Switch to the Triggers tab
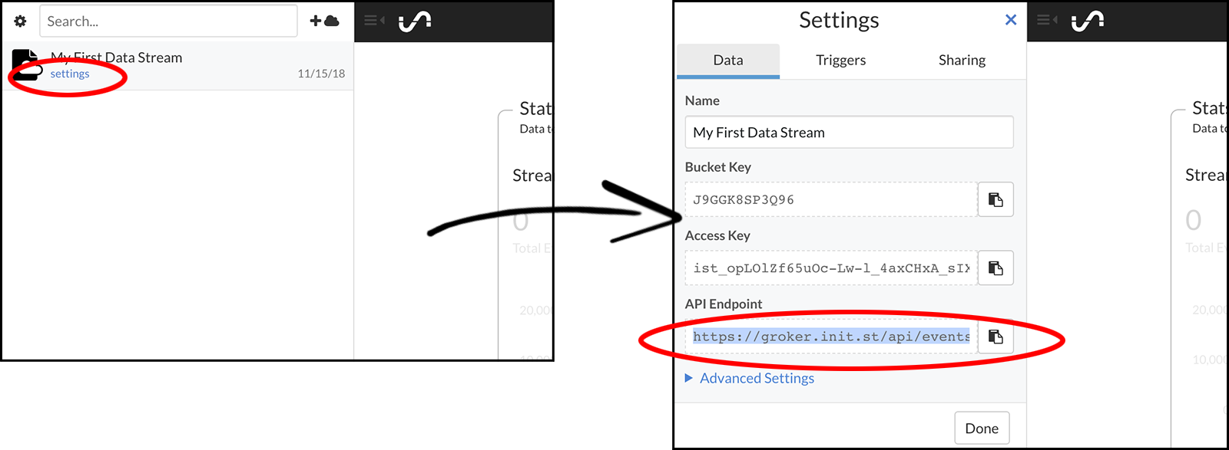Viewport: 1229px width, 450px height. (840, 61)
